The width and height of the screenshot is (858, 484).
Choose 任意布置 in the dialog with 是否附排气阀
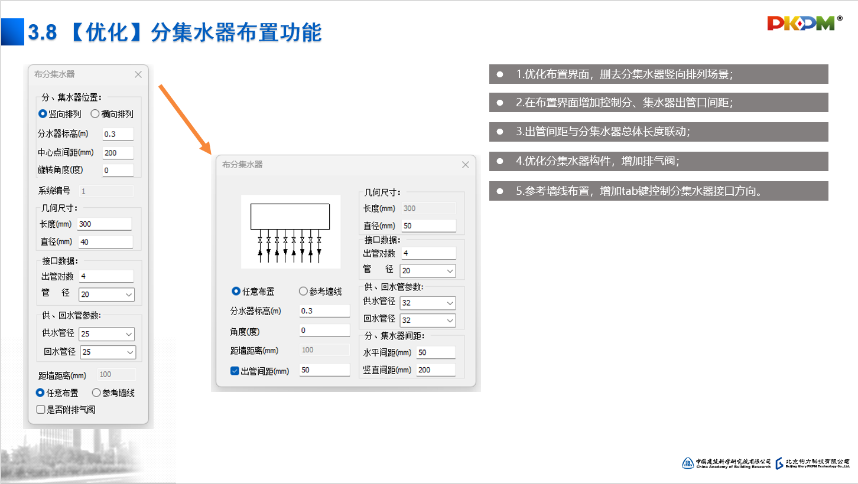point(57,393)
